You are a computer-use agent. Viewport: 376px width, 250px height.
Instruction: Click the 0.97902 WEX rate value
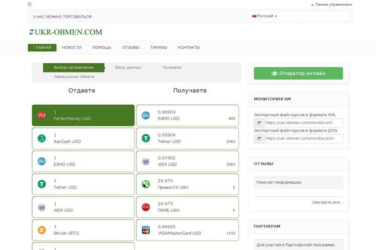(x=167, y=158)
